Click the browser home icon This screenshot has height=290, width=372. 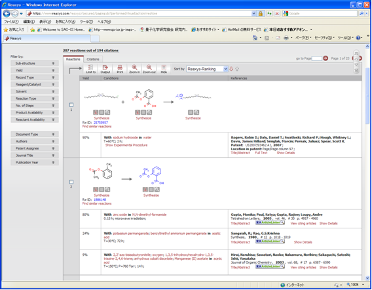[x=255, y=38]
